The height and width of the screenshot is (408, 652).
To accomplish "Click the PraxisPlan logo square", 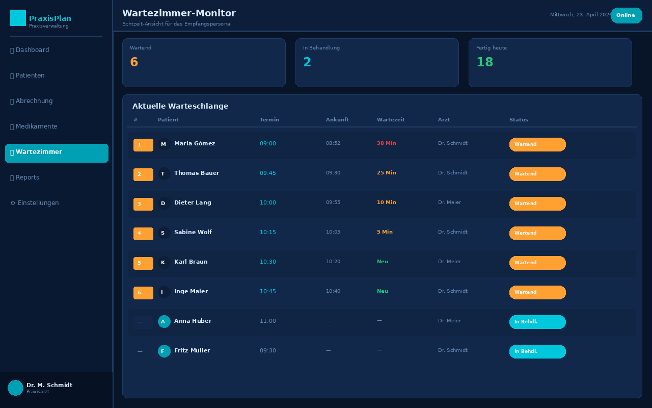I will coord(18,18).
